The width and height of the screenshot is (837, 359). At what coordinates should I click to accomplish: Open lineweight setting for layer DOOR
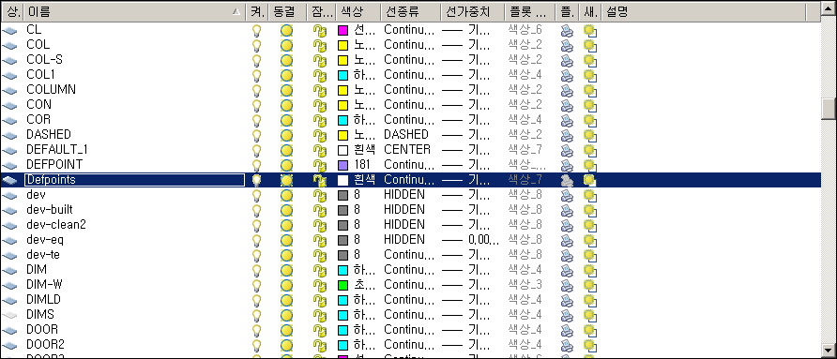pyautogui.click(x=467, y=330)
